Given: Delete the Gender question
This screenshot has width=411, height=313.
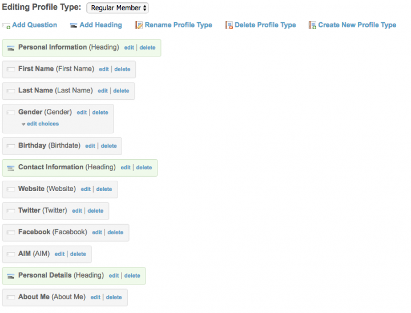Looking at the screenshot, I should tap(100, 112).
